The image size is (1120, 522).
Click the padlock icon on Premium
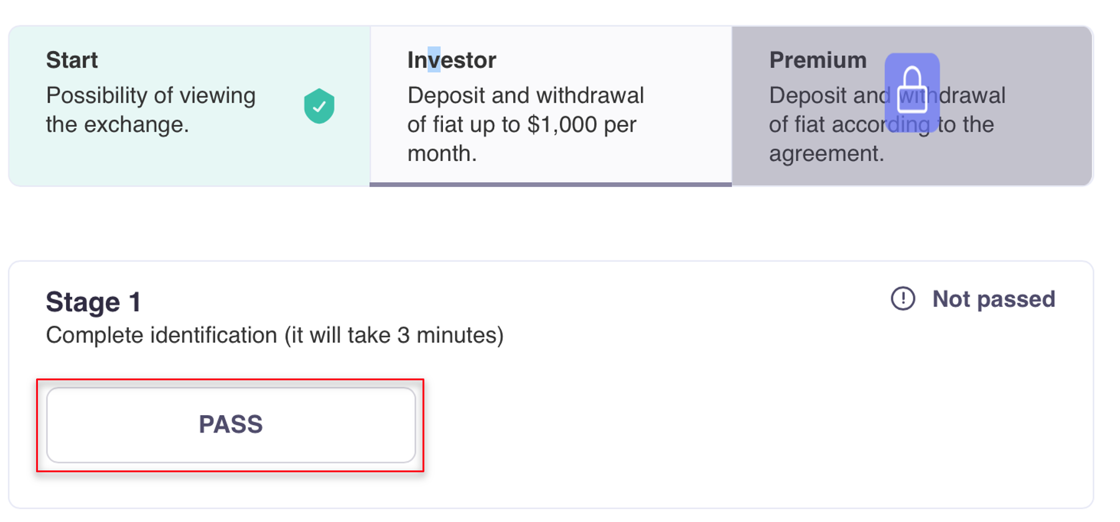pos(912,91)
